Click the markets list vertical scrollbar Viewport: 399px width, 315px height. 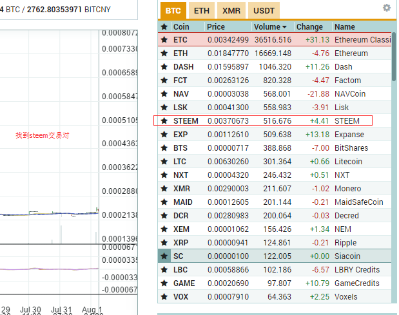394,57
